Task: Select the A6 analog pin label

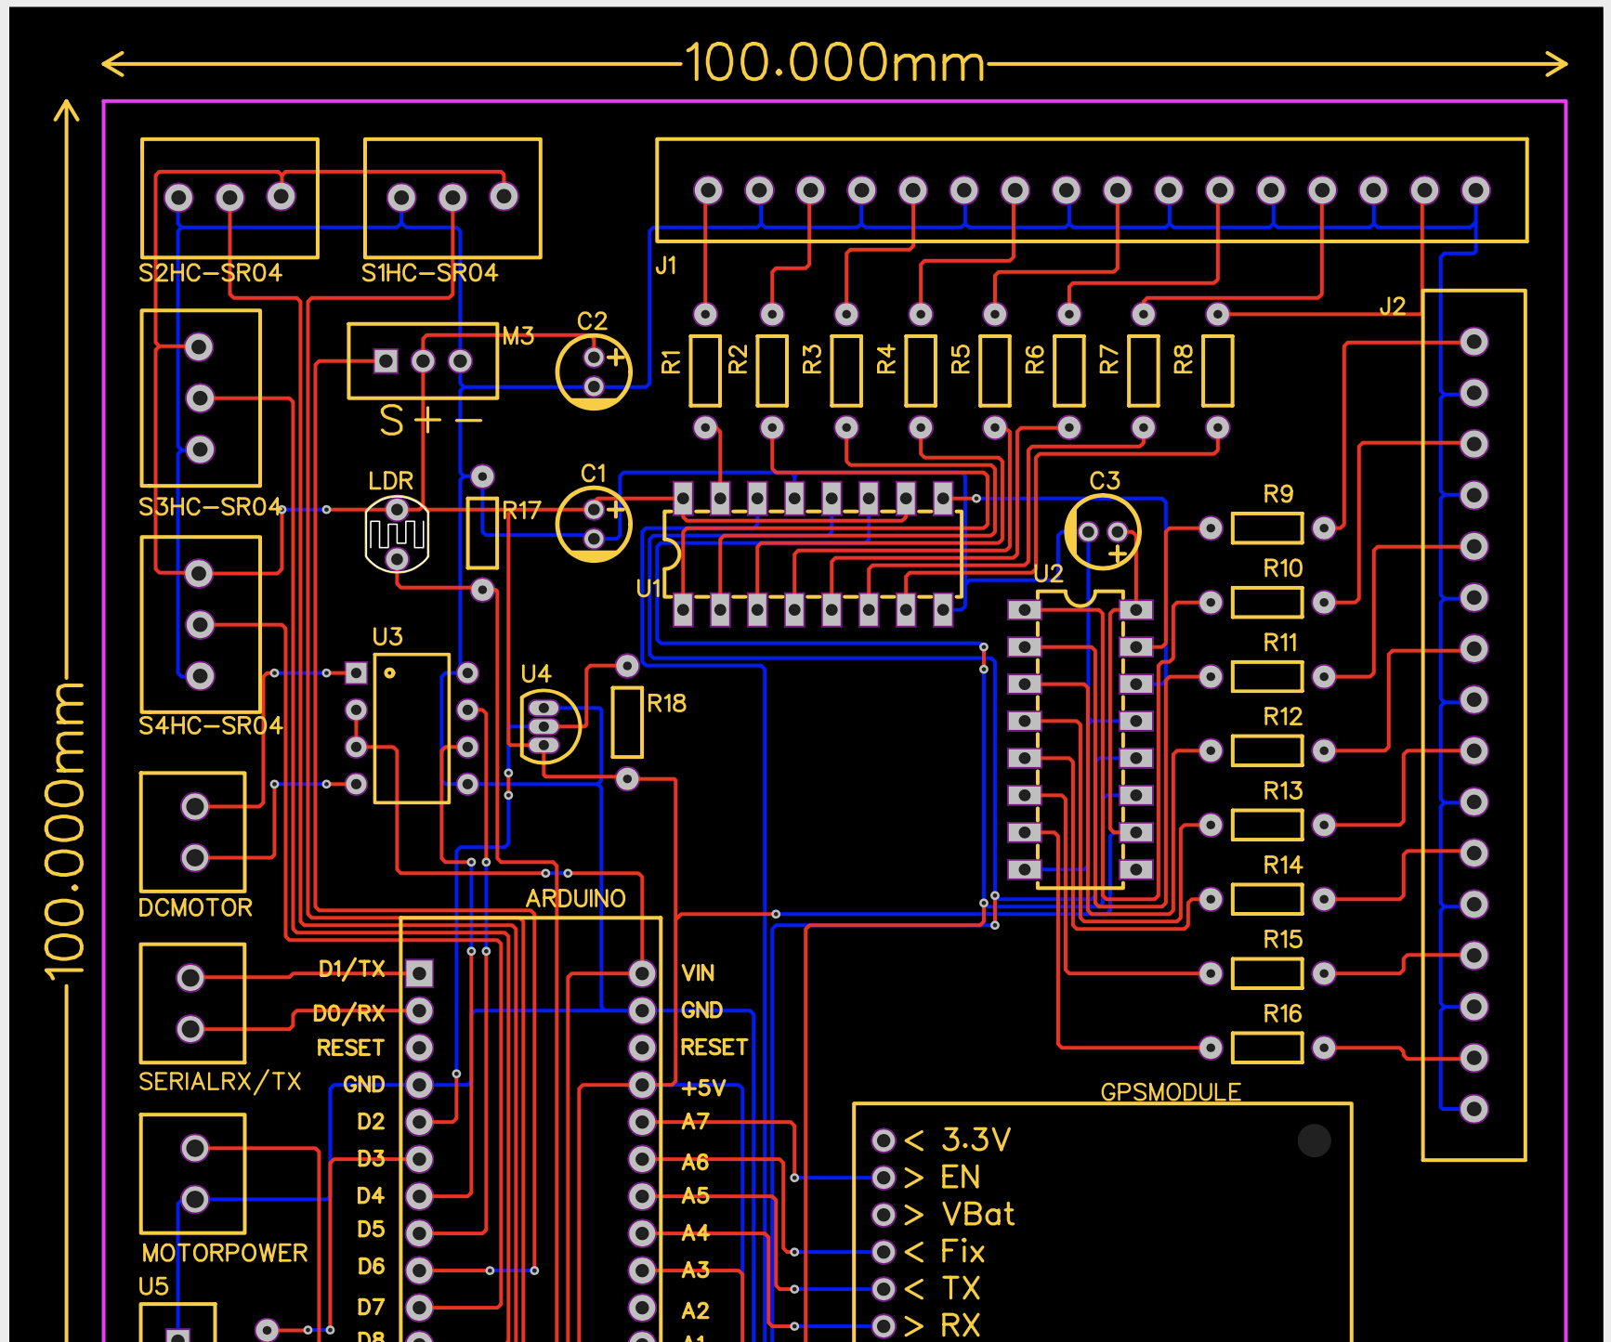Action: point(695,1163)
